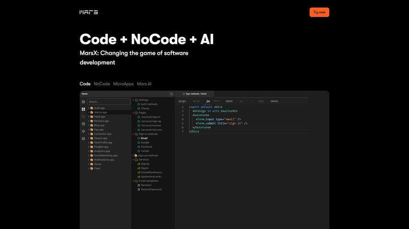Switch to the Code tab
409x229 pixels.
[x=85, y=83]
